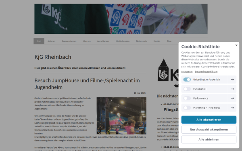The width and height of the screenshot is (242, 151).
Task: Open the Datenschutzerklärung link
Action: coord(206,72)
